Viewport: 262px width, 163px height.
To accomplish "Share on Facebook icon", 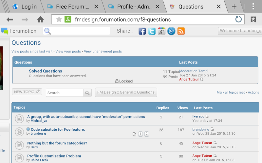I will (142, 31).
